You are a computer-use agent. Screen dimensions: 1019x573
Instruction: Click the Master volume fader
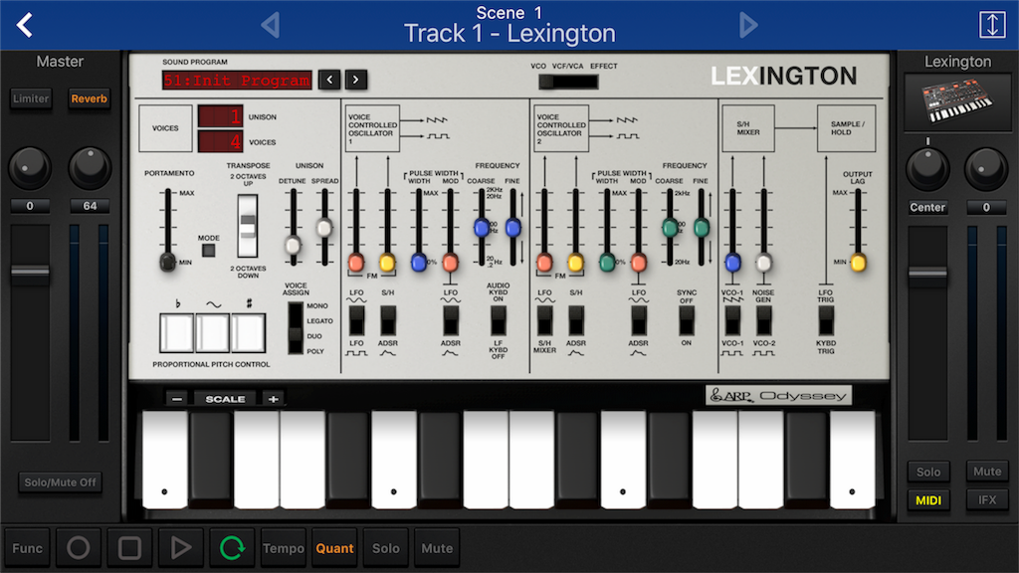30,275
